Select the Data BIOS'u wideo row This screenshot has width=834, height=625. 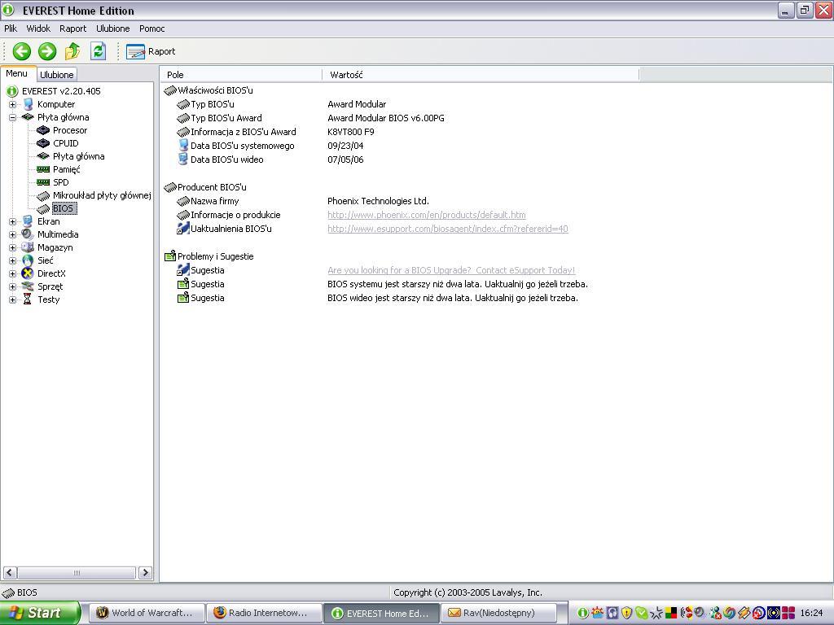click(x=270, y=160)
